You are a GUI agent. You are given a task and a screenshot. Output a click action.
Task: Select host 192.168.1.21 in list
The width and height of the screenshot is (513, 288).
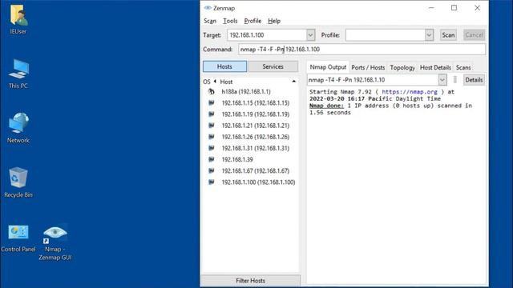pyautogui.click(x=256, y=126)
